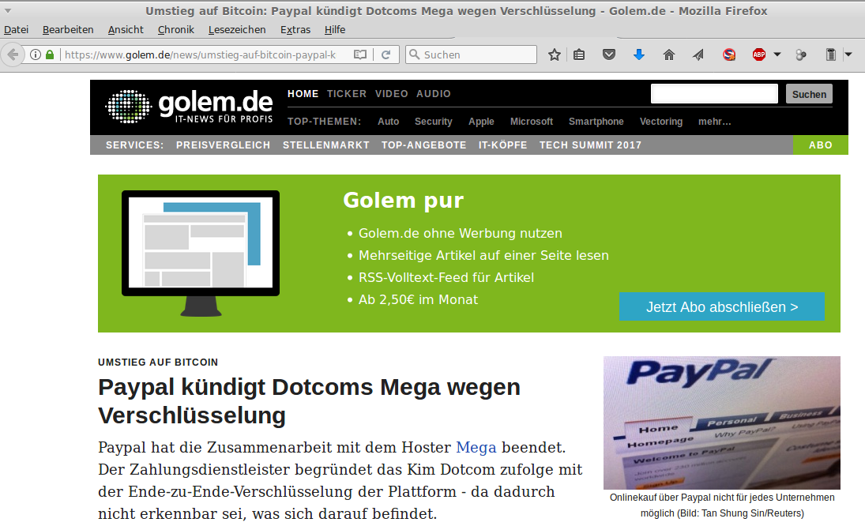Reload the current page
This screenshot has height=526, width=865.
(386, 54)
